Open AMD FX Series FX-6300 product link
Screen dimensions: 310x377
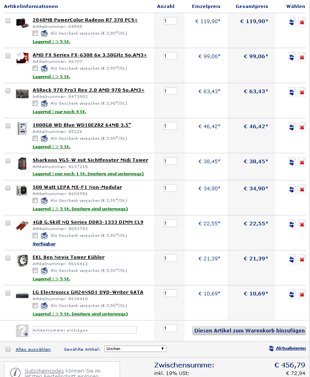[x=90, y=55]
